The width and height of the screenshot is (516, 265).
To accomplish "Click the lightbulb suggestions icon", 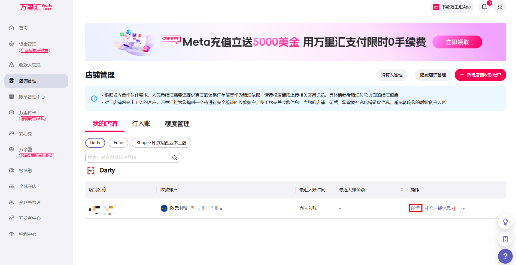I will point(505,222).
